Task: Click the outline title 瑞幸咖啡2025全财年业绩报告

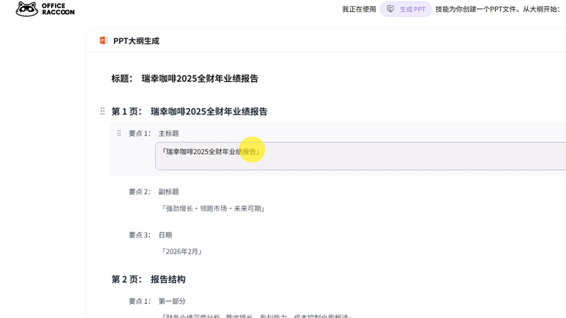Action: (200, 78)
